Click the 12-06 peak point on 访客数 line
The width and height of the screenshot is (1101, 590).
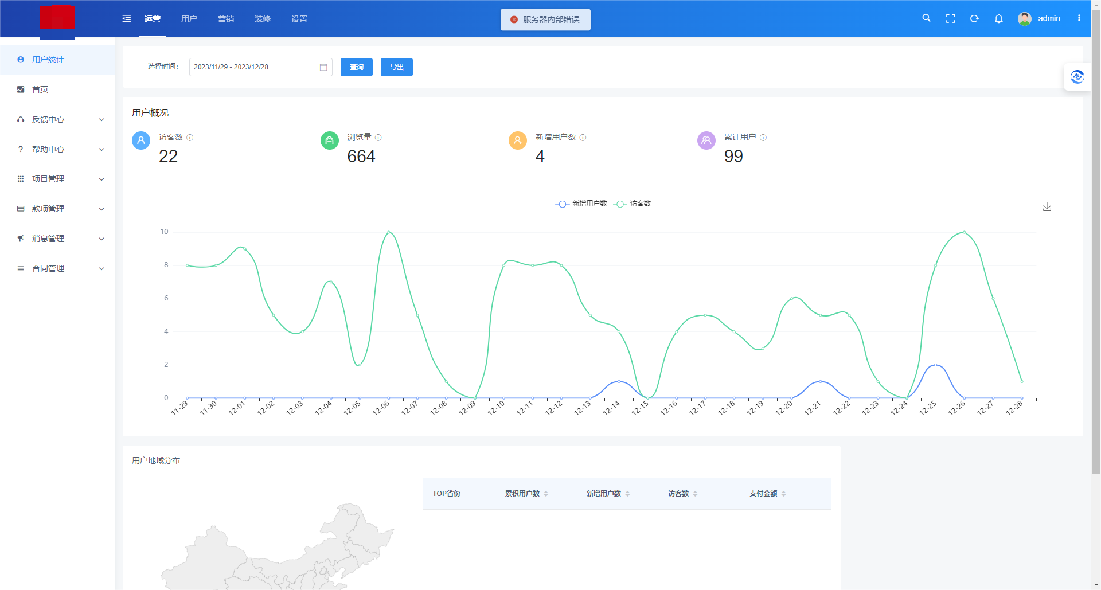(389, 232)
